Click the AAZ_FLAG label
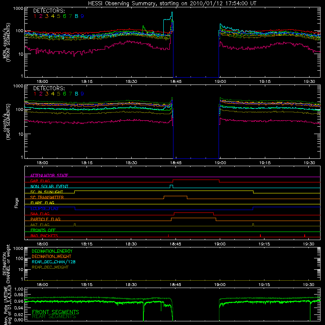The height and width of the screenshot is (325, 325). (40, 225)
